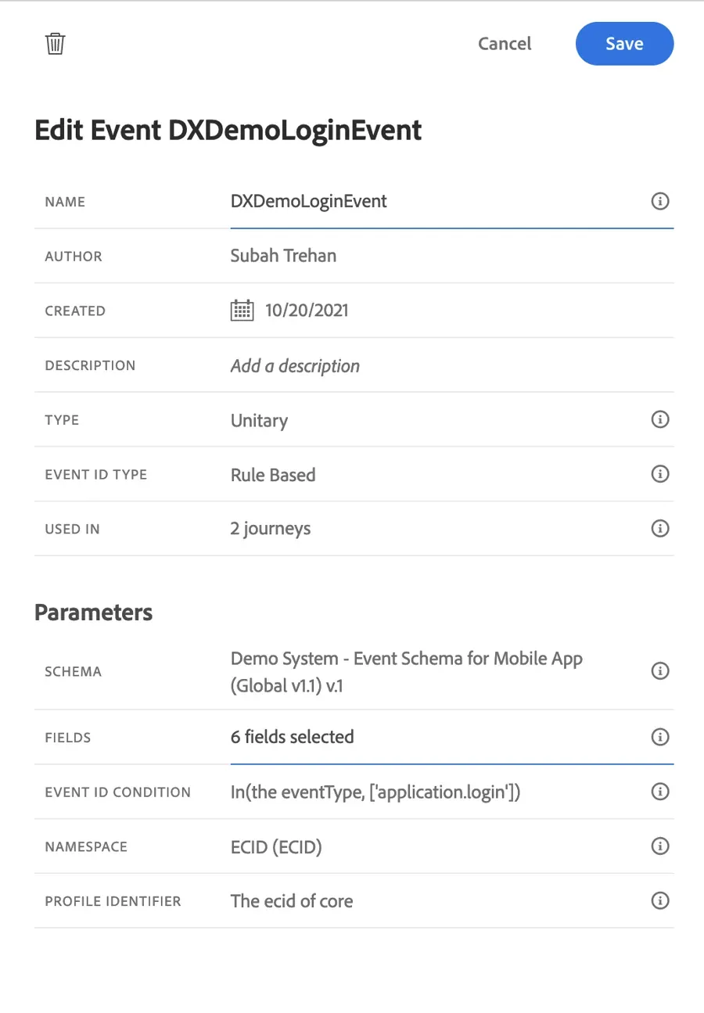The image size is (704, 1013).
Task: Select the schema Demo System Event Schema
Action: coord(407,670)
